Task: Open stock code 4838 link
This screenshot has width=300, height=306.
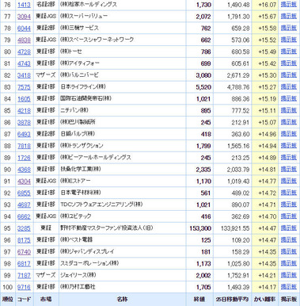Action: click(x=24, y=40)
